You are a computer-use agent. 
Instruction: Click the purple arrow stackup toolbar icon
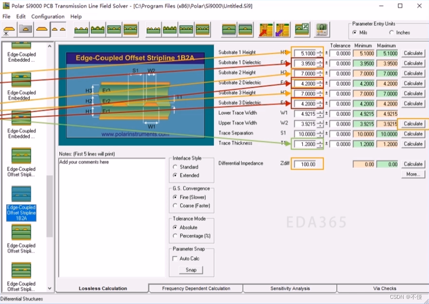pyautogui.click(x=283, y=30)
